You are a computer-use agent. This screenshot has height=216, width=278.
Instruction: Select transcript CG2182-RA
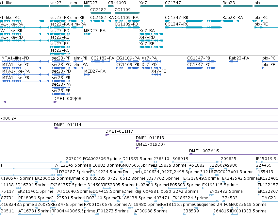point(102,18)
